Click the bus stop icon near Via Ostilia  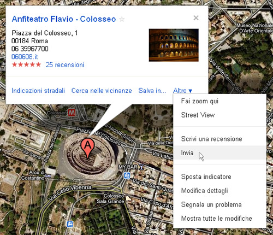(x=70, y=224)
